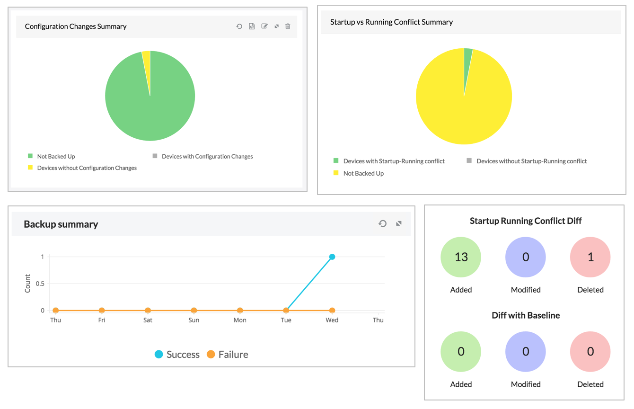Refresh the Configuration Changes Summary widget
The image size is (634, 409).
239,27
